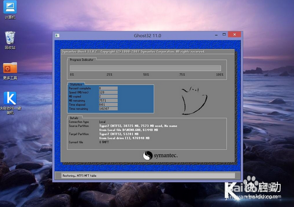
Task: Launch the 快启动PE一键装机 desktop icon
Action: (10, 103)
